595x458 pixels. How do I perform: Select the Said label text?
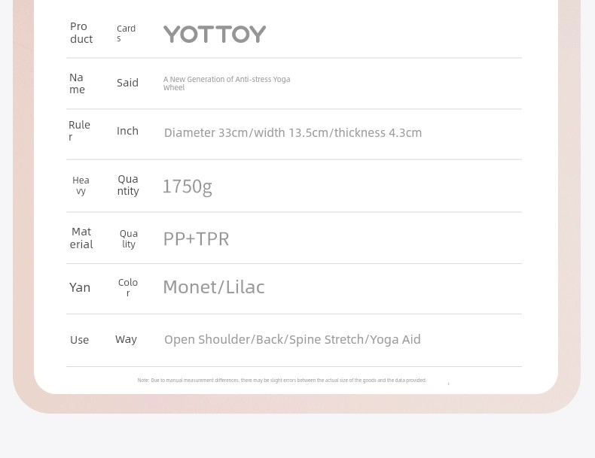pyautogui.click(x=127, y=83)
